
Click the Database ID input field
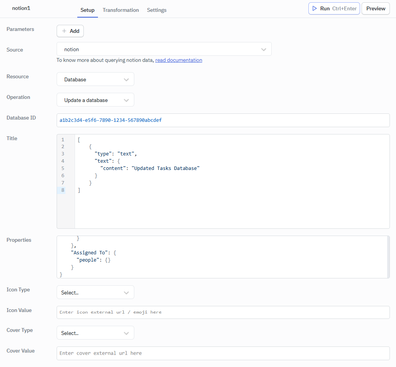pyautogui.click(x=223, y=120)
